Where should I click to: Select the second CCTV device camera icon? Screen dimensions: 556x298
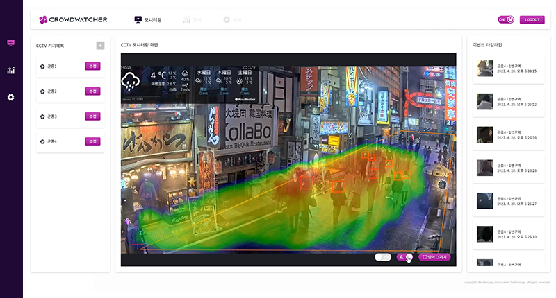click(x=42, y=91)
